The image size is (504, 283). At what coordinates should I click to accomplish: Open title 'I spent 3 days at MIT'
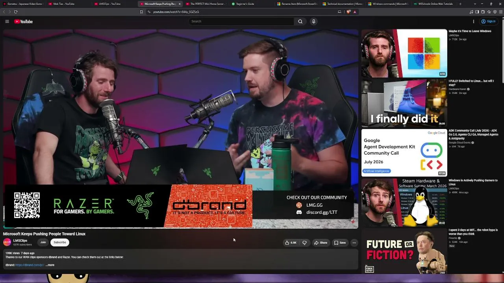pyautogui.click(x=473, y=232)
